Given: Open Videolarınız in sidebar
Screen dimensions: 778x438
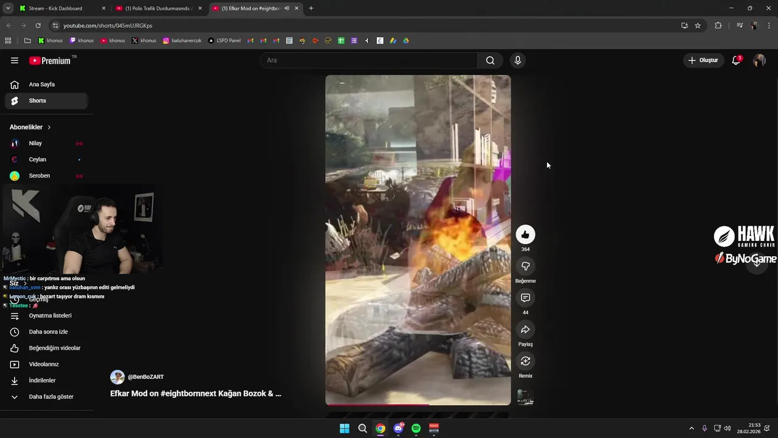Looking at the screenshot, I should [46, 364].
